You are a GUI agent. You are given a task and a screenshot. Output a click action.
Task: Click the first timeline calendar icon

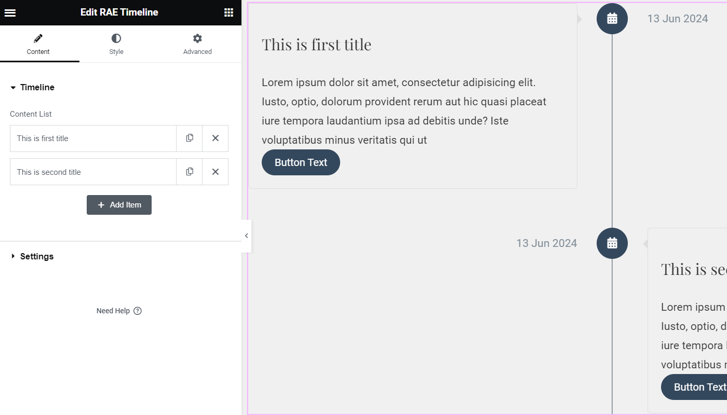coord(612,19)
